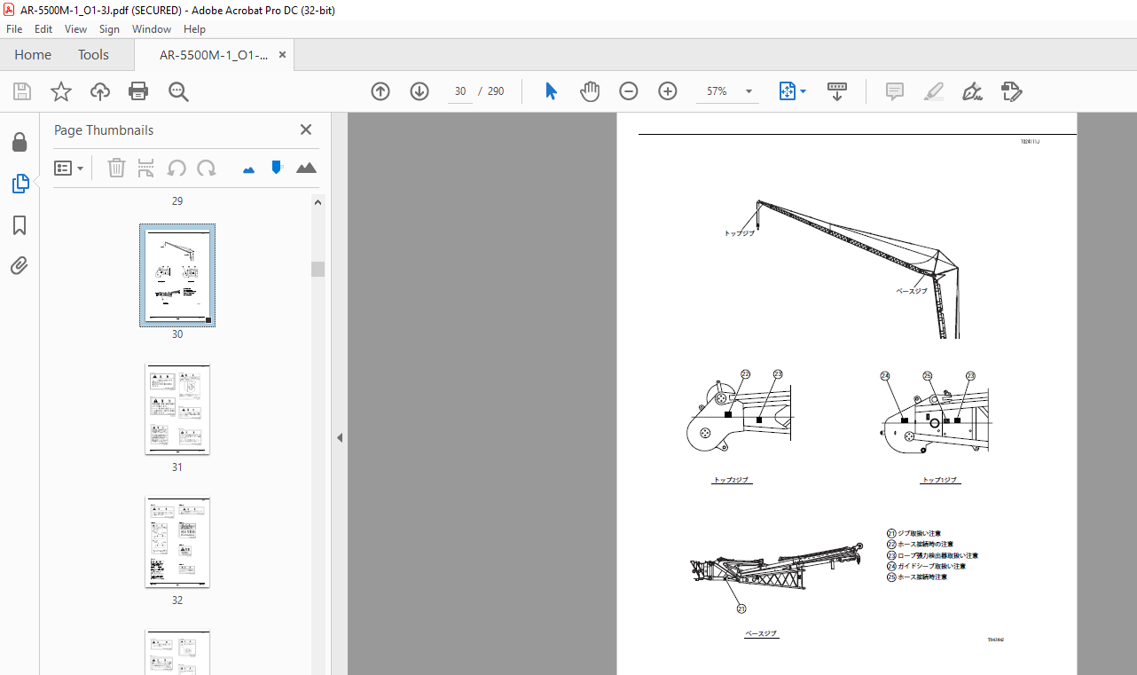
Task: Open View menu
Action: (76, 29)
